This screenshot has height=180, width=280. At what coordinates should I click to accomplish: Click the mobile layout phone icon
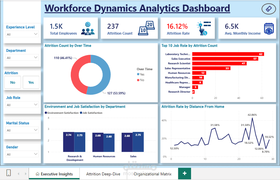point(8,173)
